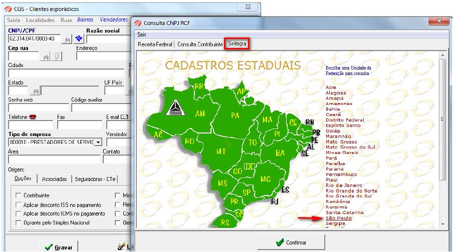Open Minas Gerais state link
This screenshot has height=252, width=455.
(342, 152)
